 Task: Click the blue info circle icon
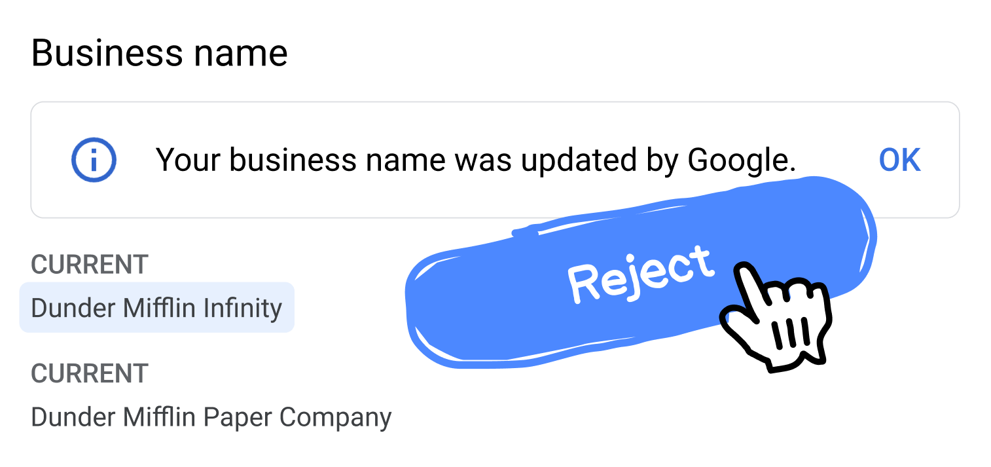[94, 160]
